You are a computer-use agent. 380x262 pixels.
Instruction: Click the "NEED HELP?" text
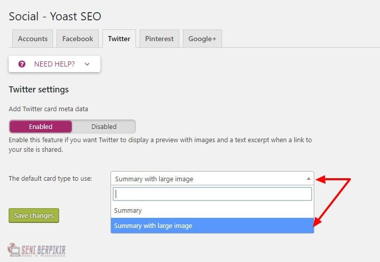click(x=55, y=64)
